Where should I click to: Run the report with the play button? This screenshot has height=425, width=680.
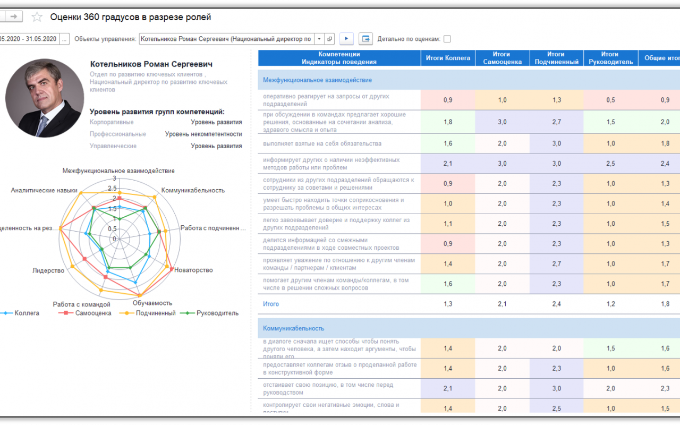(x=346, y=39)
